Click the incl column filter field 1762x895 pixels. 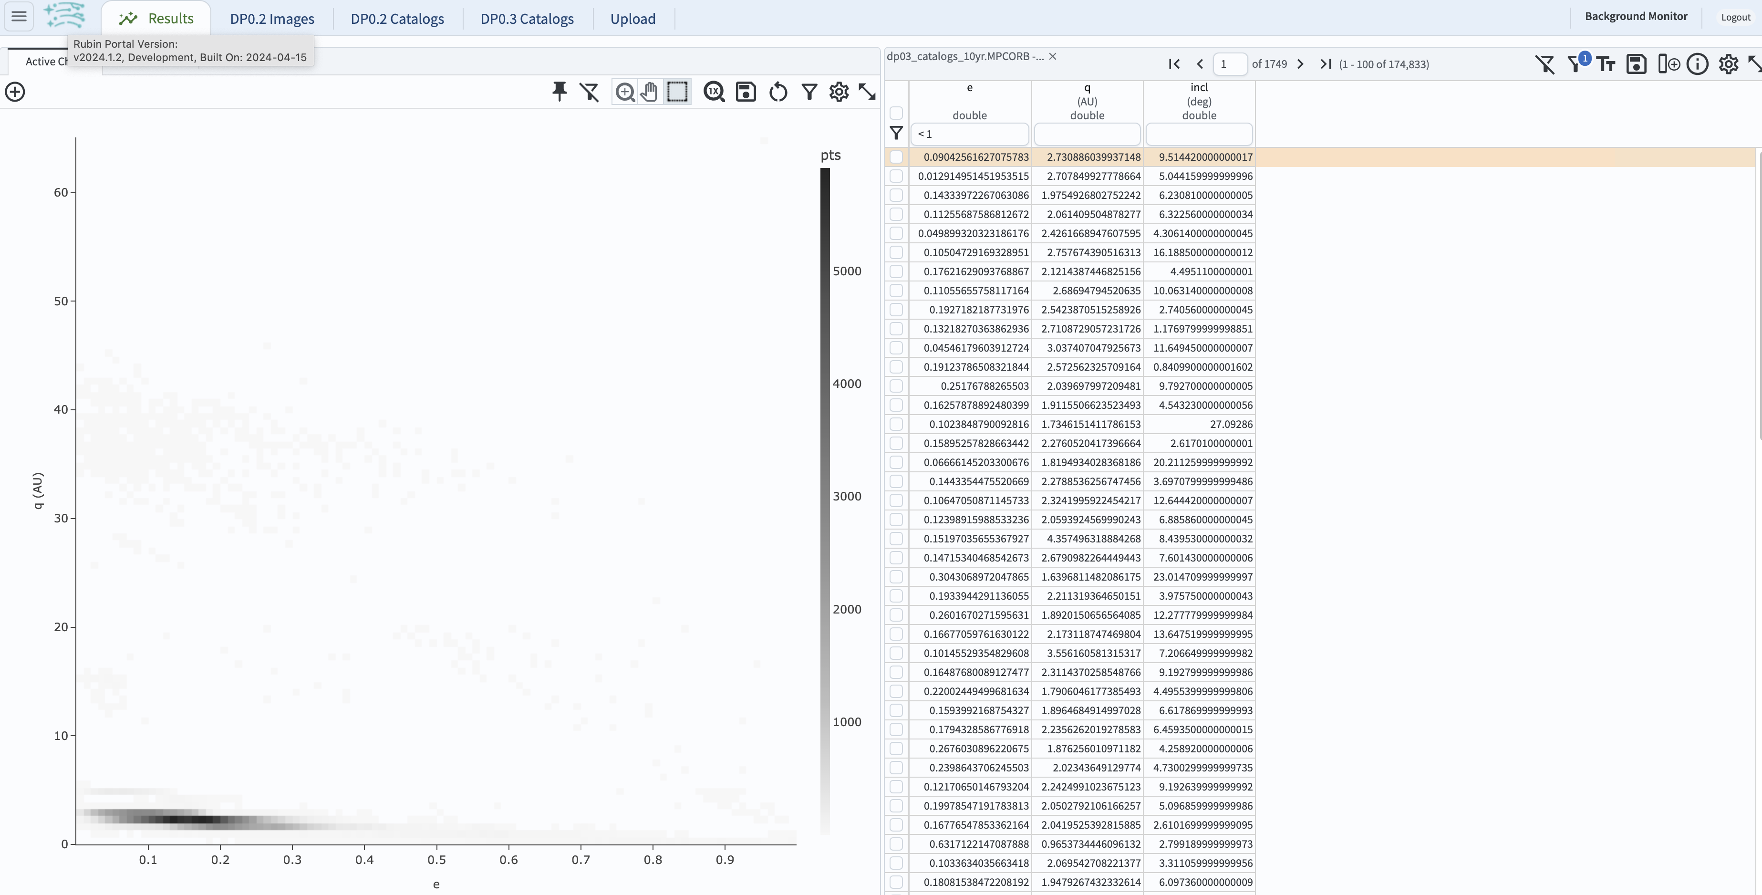[1199, 134]
